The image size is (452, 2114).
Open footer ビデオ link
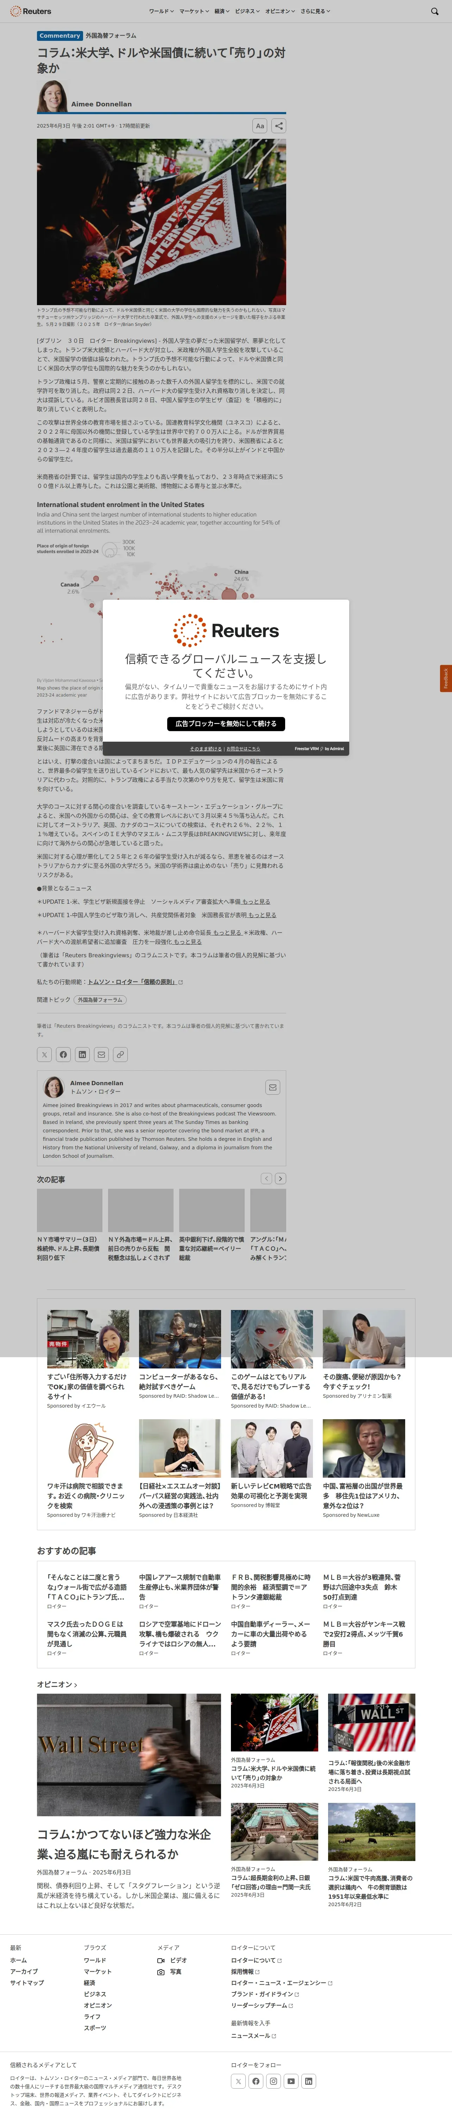172,1960
